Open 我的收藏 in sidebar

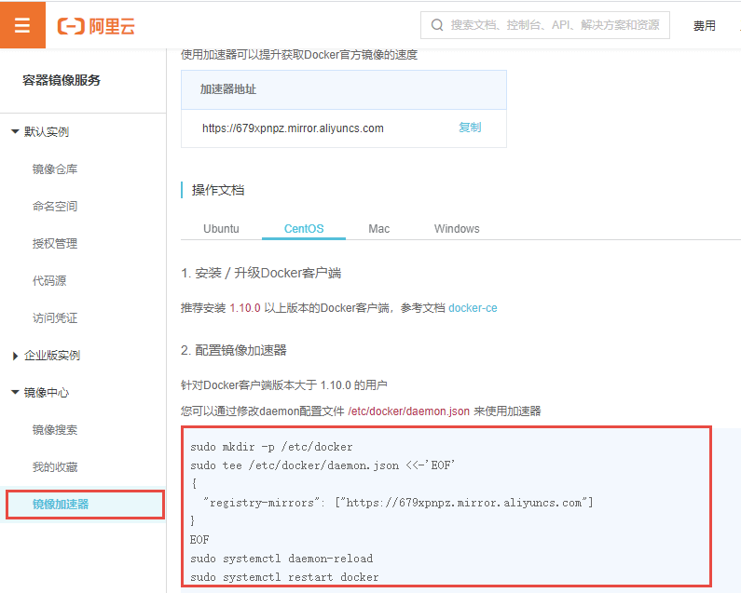pos(55,467)
